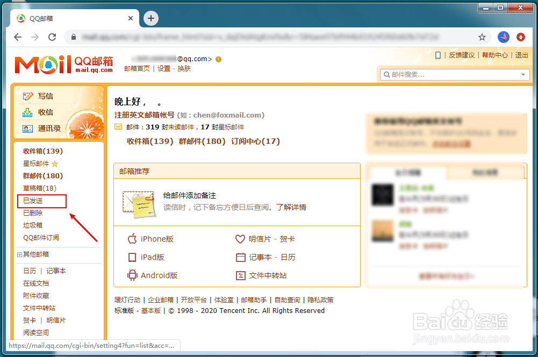Open 星标邮件 text link in sidebar
The image size is (538, 357).
[x=36, y=163]
